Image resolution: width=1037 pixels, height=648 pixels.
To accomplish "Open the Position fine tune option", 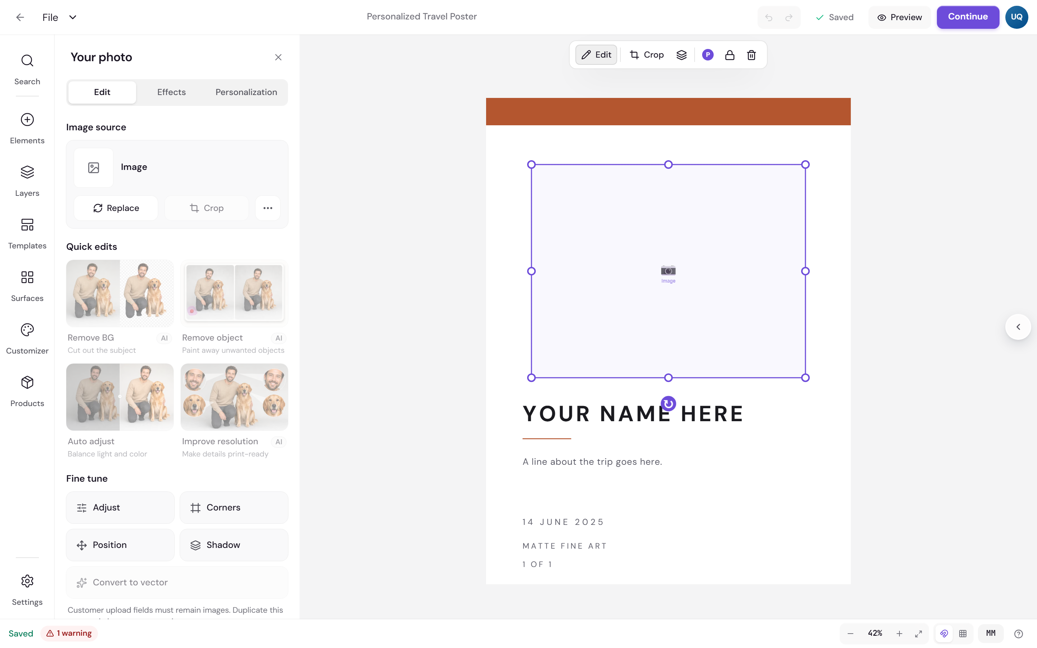I will (x=120, y=545).
